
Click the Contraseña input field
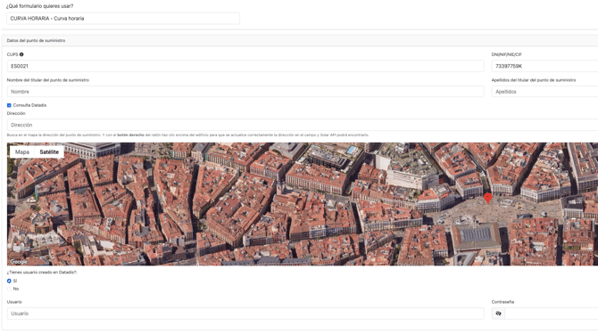[552, 314]
